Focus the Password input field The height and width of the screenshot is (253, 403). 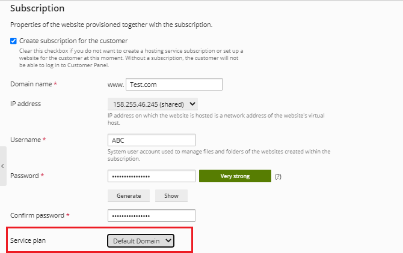152,176
